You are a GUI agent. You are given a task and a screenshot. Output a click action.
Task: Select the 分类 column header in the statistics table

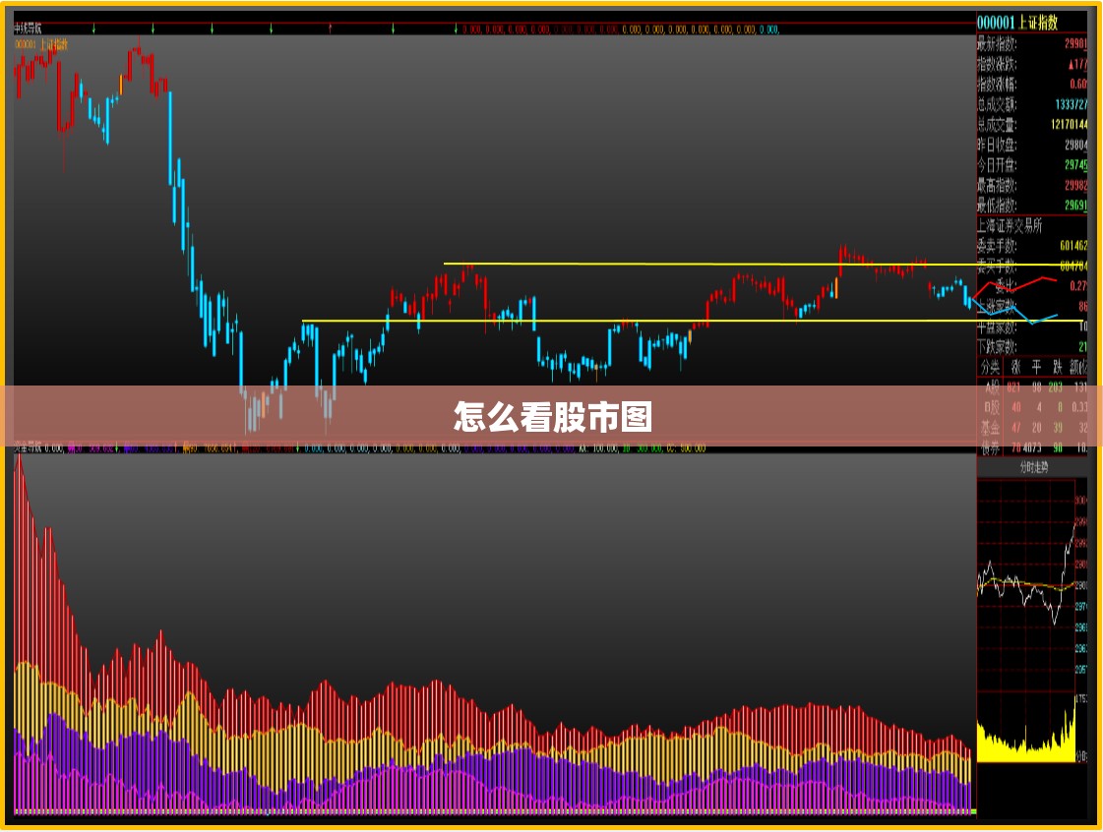(x=991, y=367)
